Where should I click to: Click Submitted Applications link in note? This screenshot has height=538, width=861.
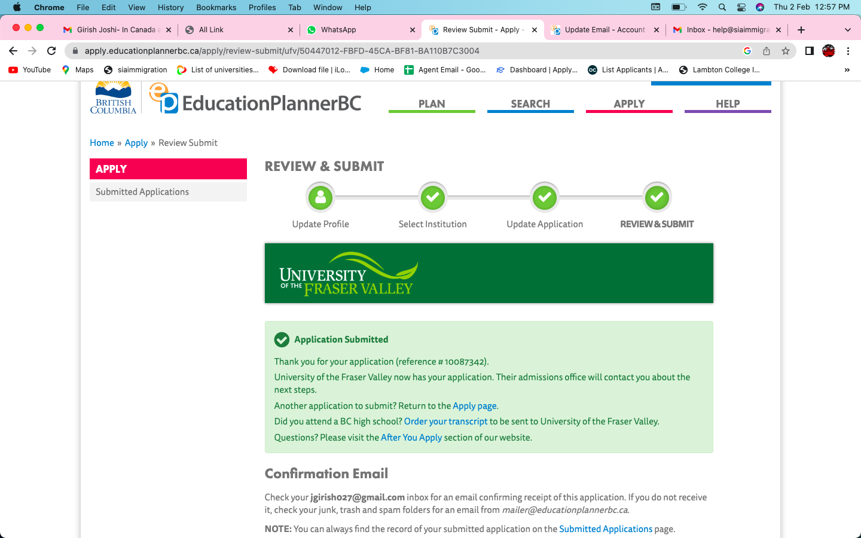(x=606, y=529)
